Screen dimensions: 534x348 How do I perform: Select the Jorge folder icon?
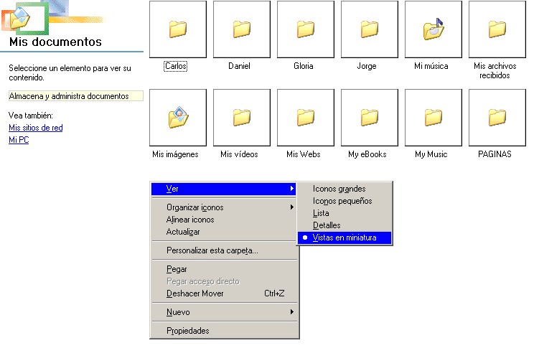(x=370, y=29)
